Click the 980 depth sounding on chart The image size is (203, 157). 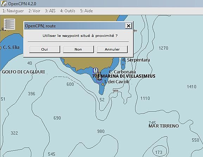coord(101,131)
